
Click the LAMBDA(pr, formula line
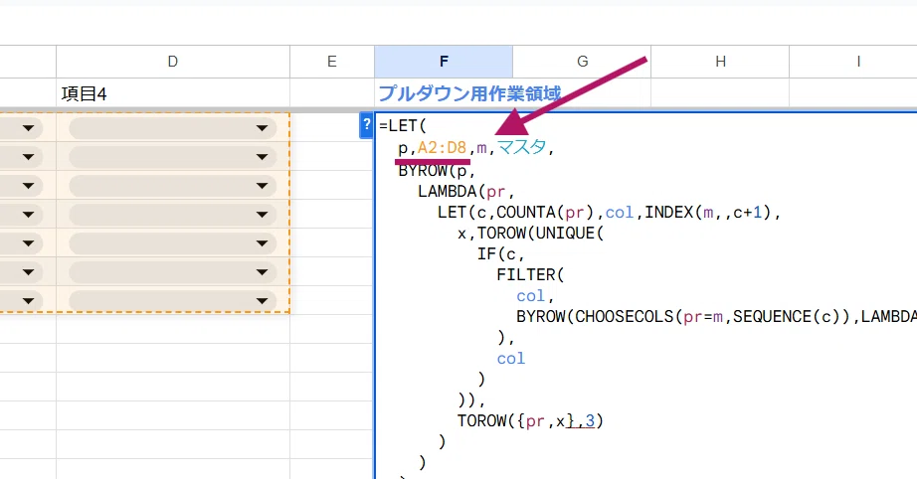[x=466, y=192]
